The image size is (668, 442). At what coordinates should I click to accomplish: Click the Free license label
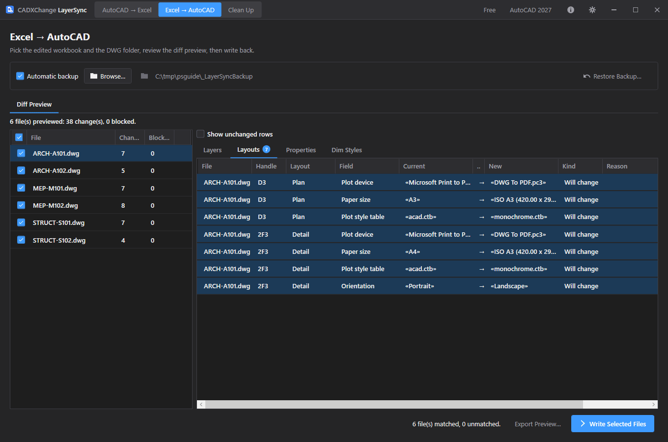point(490,10)
